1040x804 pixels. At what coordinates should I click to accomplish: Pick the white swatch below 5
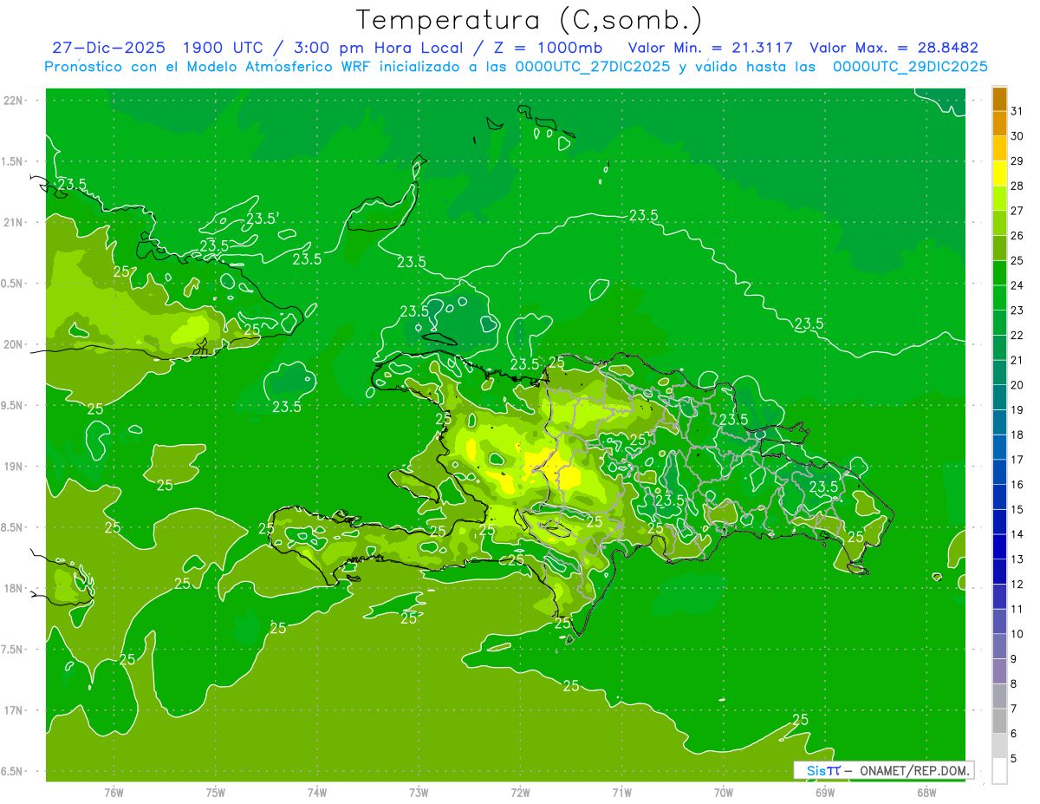click(999, 771)
